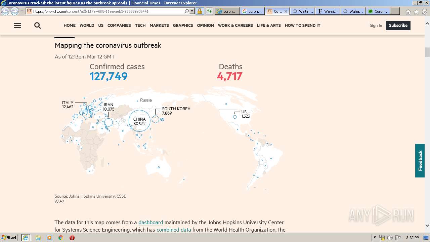
Task: Open the Feedback side tab
Action: point(420,161)
